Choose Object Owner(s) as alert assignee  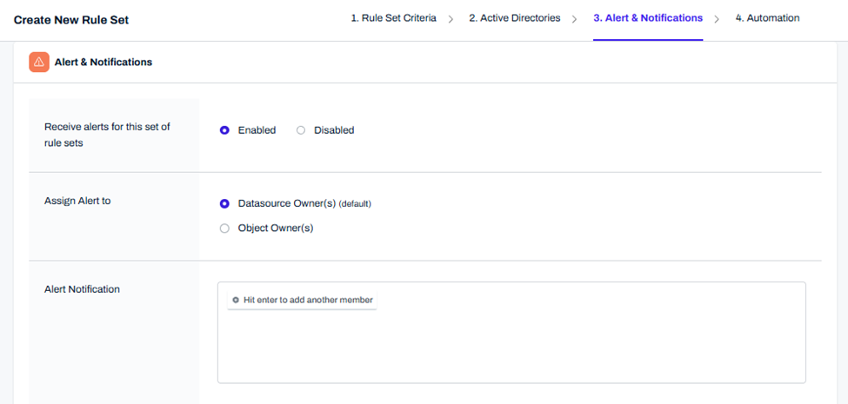pyautogui.click(x=224, y=228)
